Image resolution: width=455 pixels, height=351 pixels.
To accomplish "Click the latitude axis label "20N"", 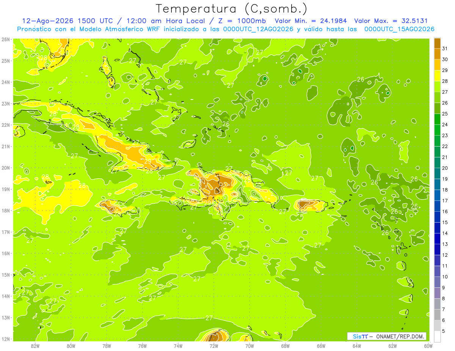I will click(x=5, y=168).
